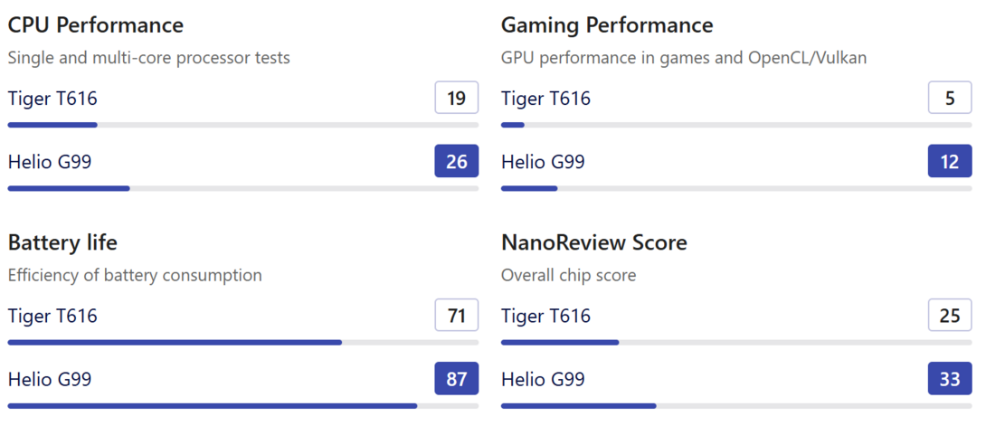Click Helio G99 CPU score badge 26

(457, 162)
